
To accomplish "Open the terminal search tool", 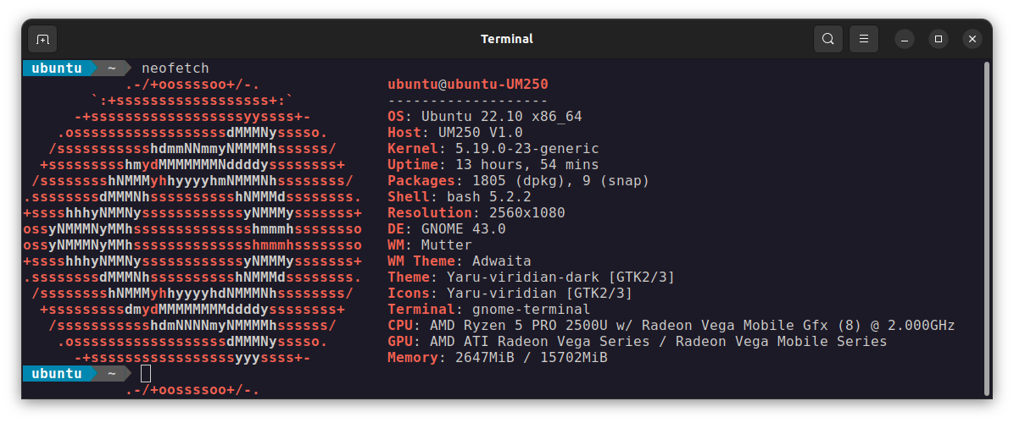I will coord(827,39).
